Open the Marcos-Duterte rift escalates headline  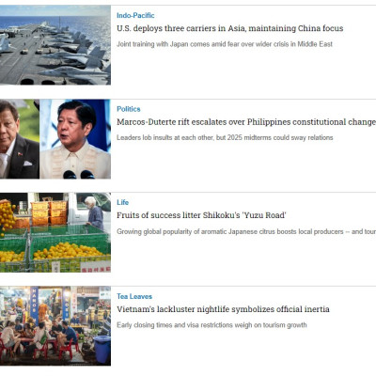246,122
